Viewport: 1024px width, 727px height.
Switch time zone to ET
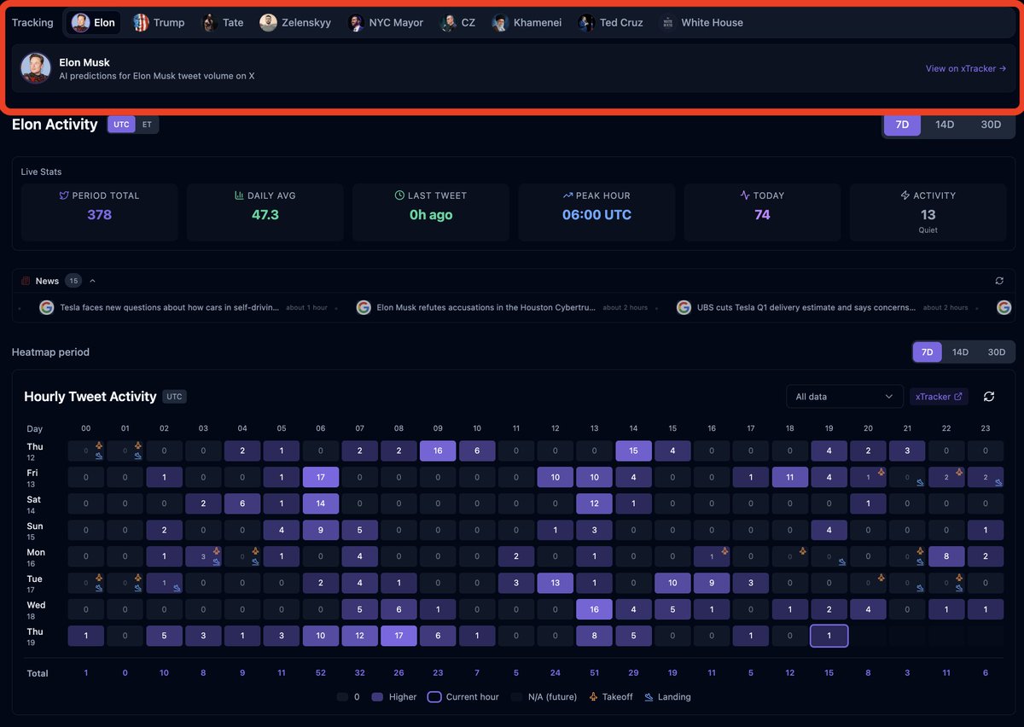tap(145, 124)
